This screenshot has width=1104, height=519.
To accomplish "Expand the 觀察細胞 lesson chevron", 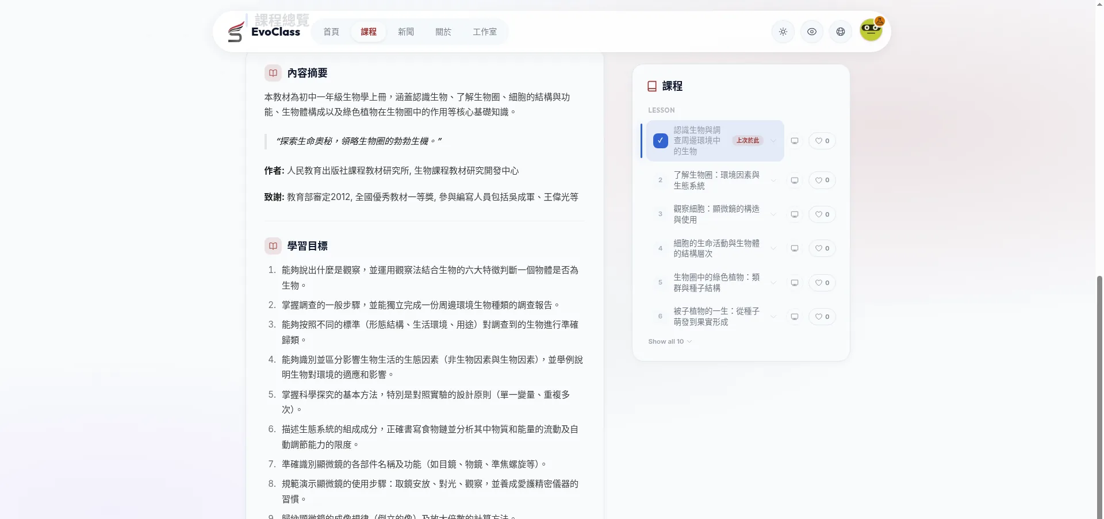I will tap(773, 214).
